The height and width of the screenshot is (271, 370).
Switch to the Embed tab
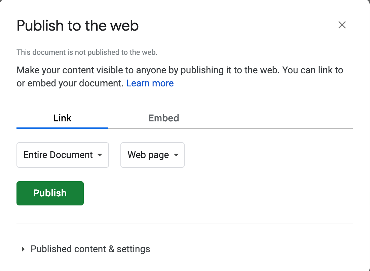coord(163,118)
